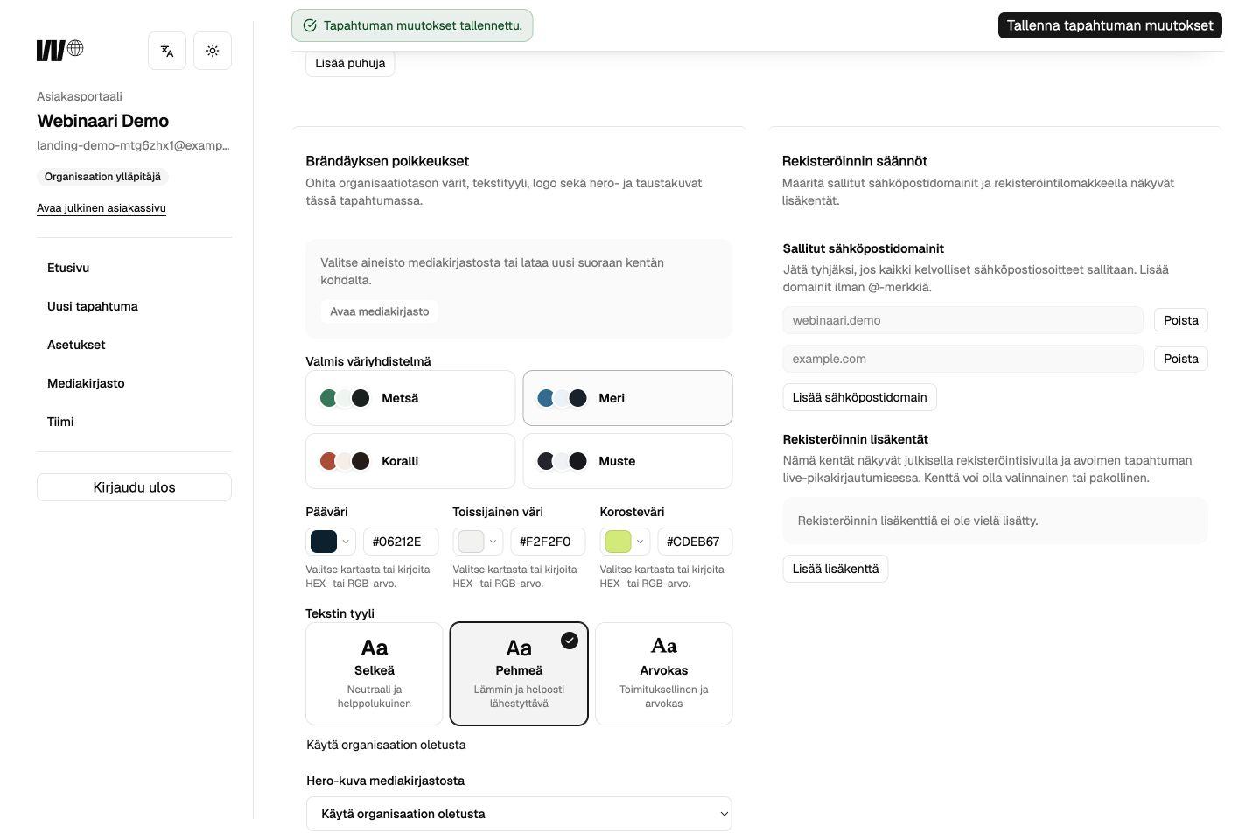Click the Tekstin tyyli label
This screenshot has width=1260, height=840.
(339, 613)
